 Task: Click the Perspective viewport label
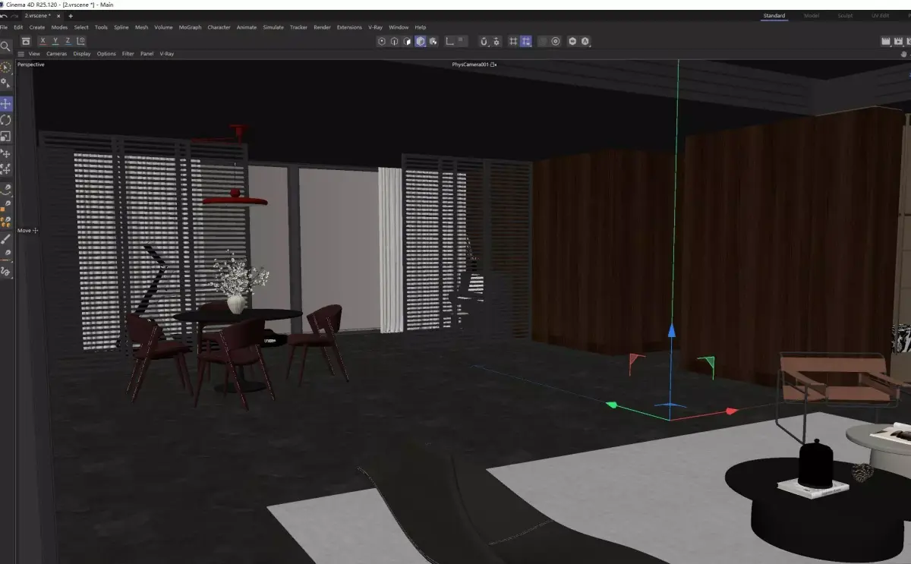[x=31, y=65]
